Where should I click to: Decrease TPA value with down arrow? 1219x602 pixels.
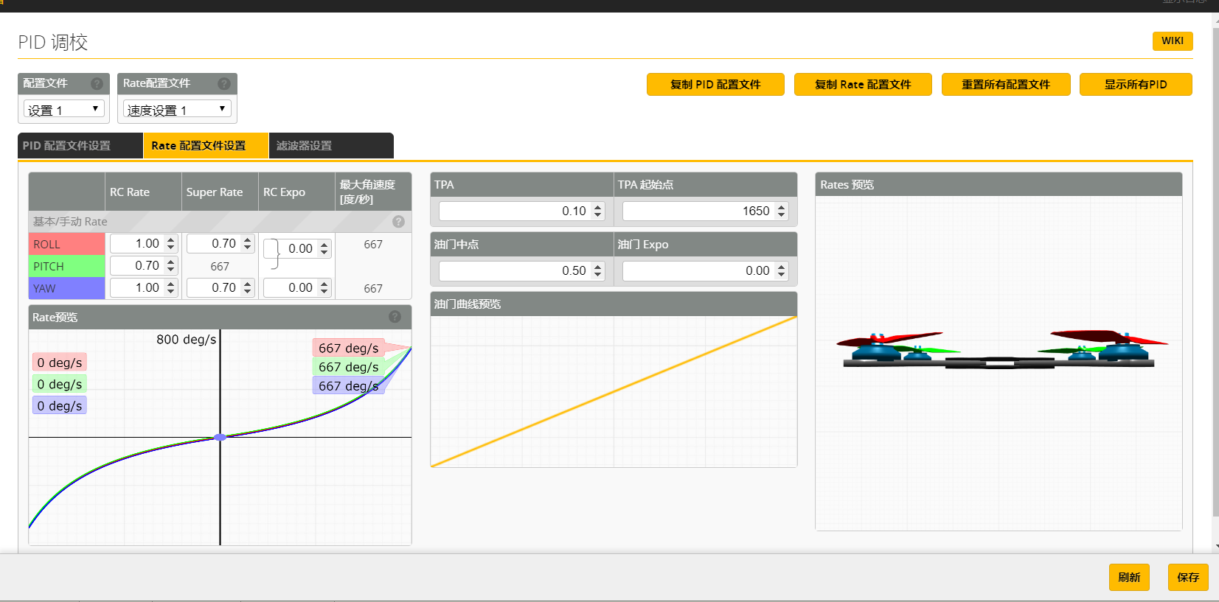pos(598,215)
